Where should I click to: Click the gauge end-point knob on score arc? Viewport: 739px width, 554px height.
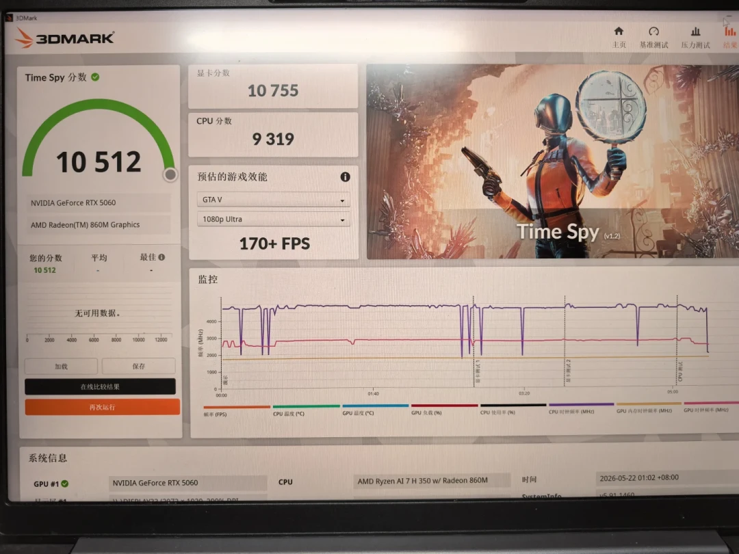pyautogui.click(x=170, y=175)
